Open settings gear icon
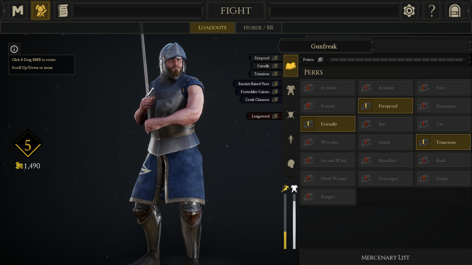This screenshot has width=472, height=265. pos(409,11)
